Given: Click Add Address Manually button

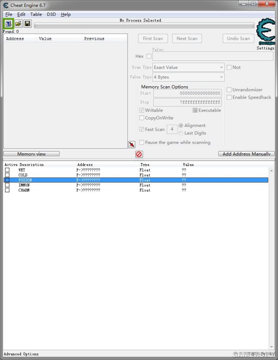Looking at the screenshot, I should pyautogui.click(x=246, y=154).
